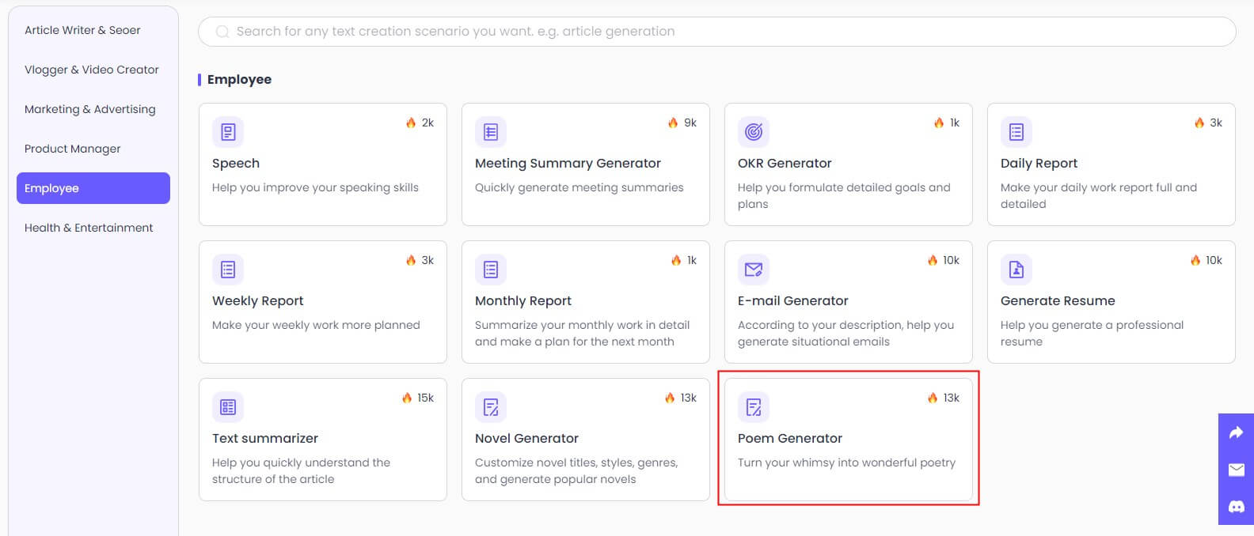Click the Generate Resume document icon
This screenshot has height=536, width=1254.
pos(1016,270)
